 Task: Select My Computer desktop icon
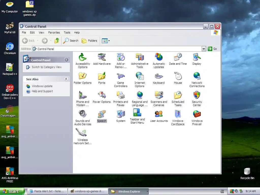coord(10,7)
